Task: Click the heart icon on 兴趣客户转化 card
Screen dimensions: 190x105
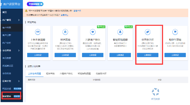Action: coord(93,32)
